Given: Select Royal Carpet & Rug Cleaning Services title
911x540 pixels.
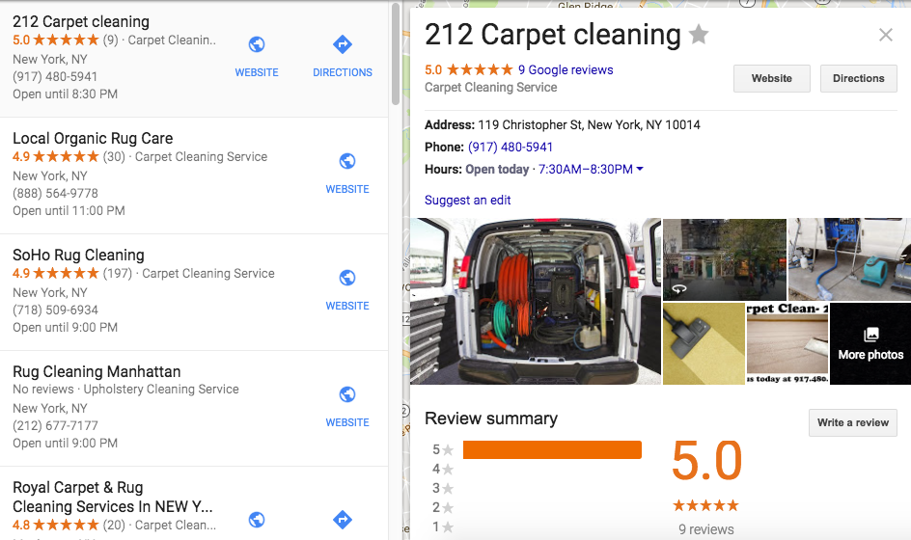Looking at the screenshot, I should (x=115, y=497).
